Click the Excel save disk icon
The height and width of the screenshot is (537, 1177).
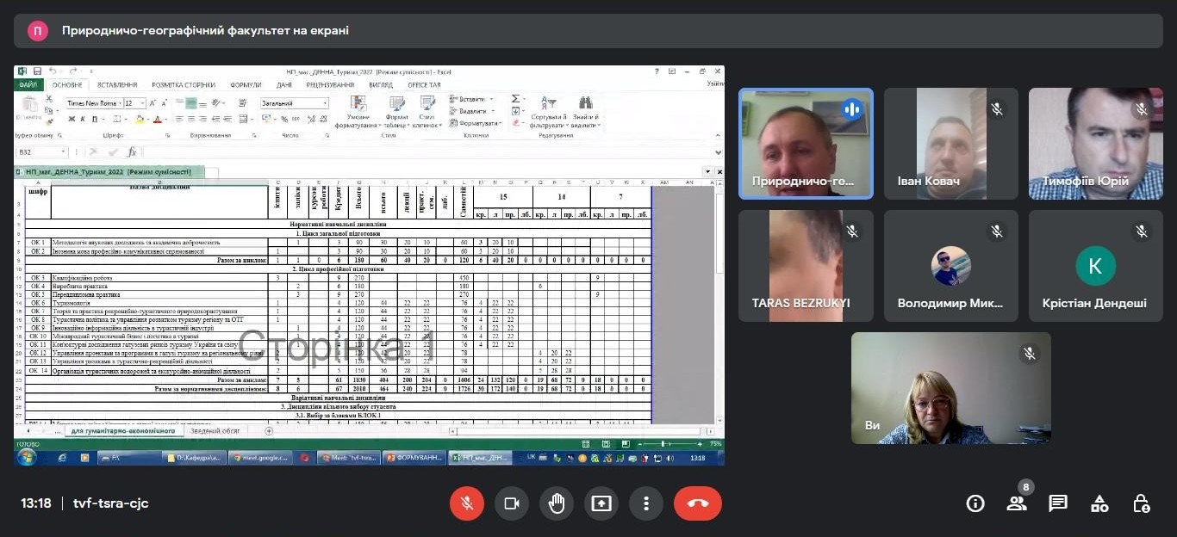[x=37, y=71]
